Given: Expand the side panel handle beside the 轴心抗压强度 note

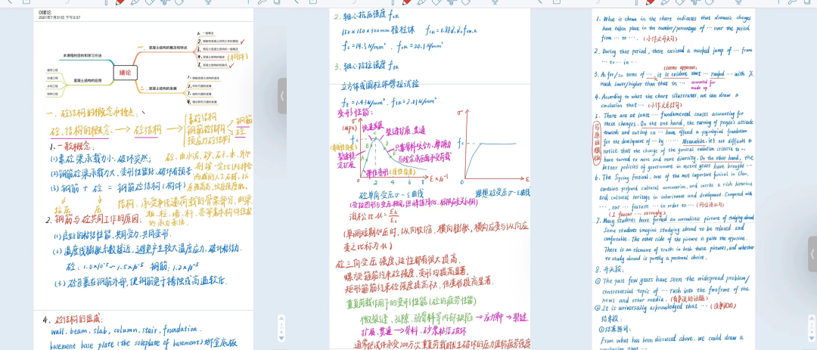Looking at the screenshot, I should 282,96.
